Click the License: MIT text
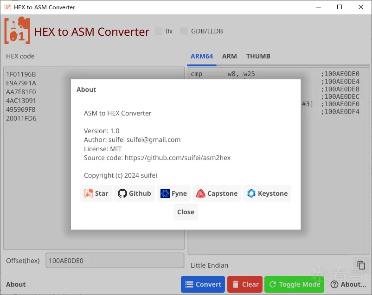 tap(103, 149)
